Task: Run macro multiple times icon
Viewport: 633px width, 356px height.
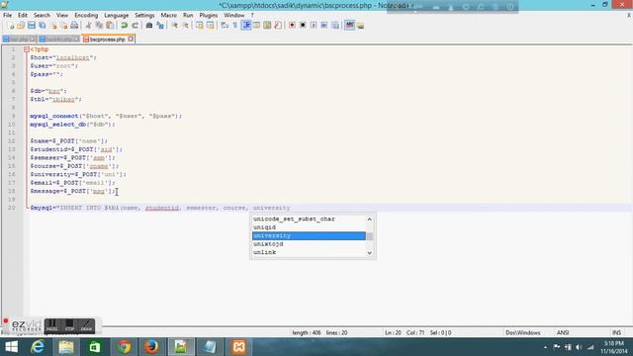Action: point(324,26)
